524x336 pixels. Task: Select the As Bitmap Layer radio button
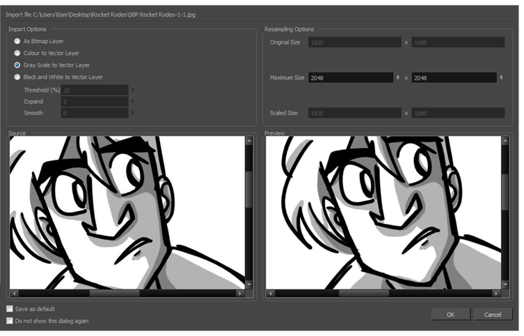(x=17, y=41)
